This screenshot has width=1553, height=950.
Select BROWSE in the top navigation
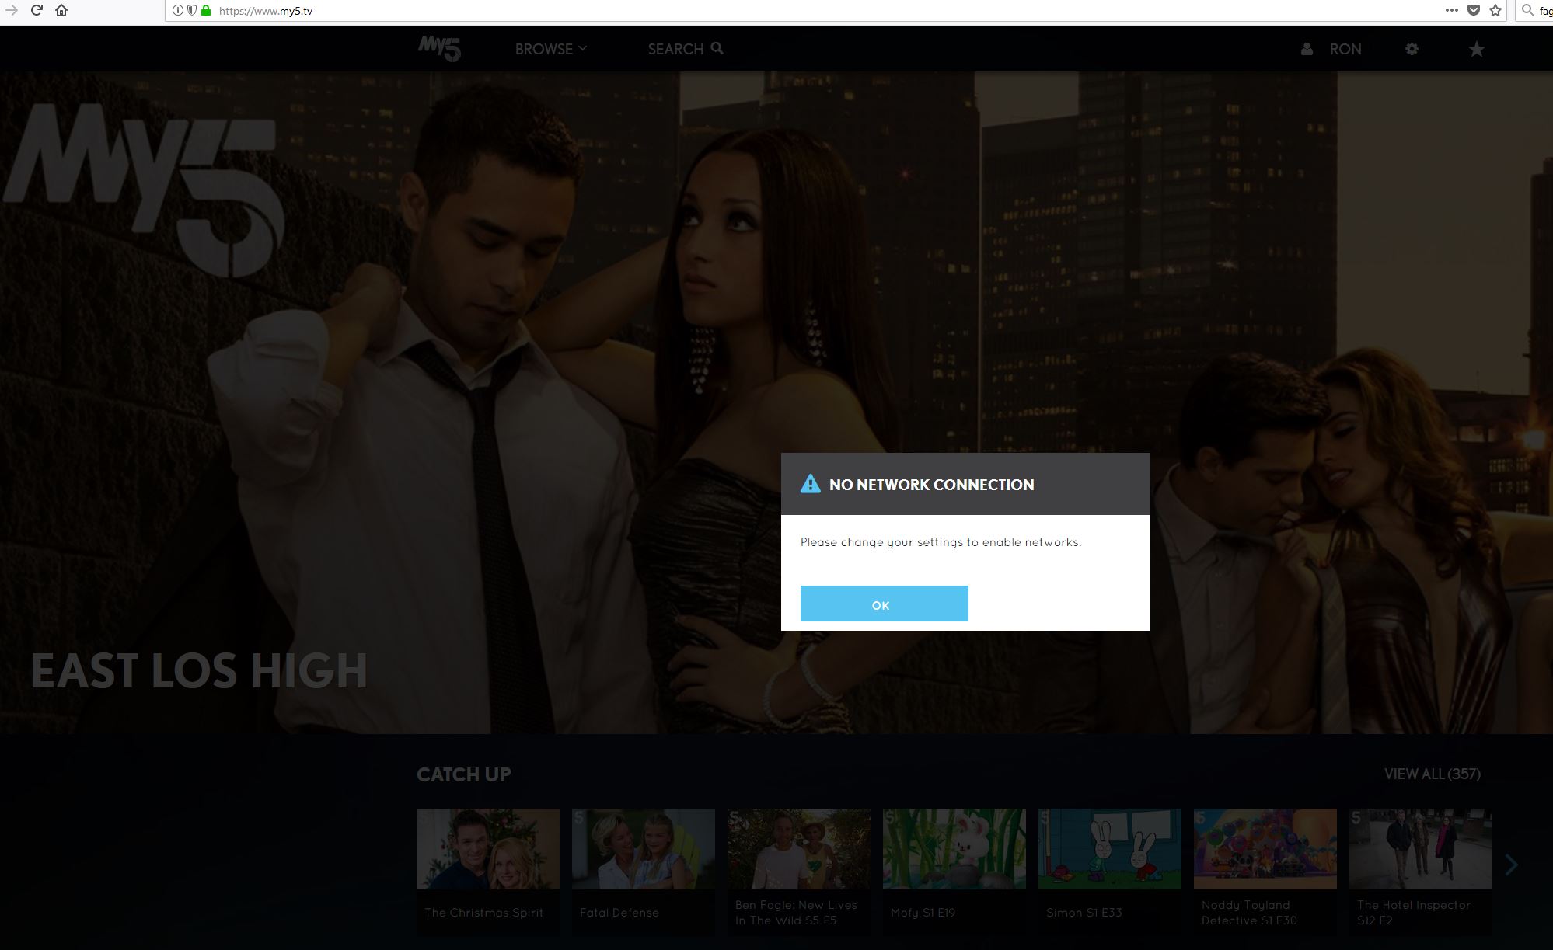544,48
